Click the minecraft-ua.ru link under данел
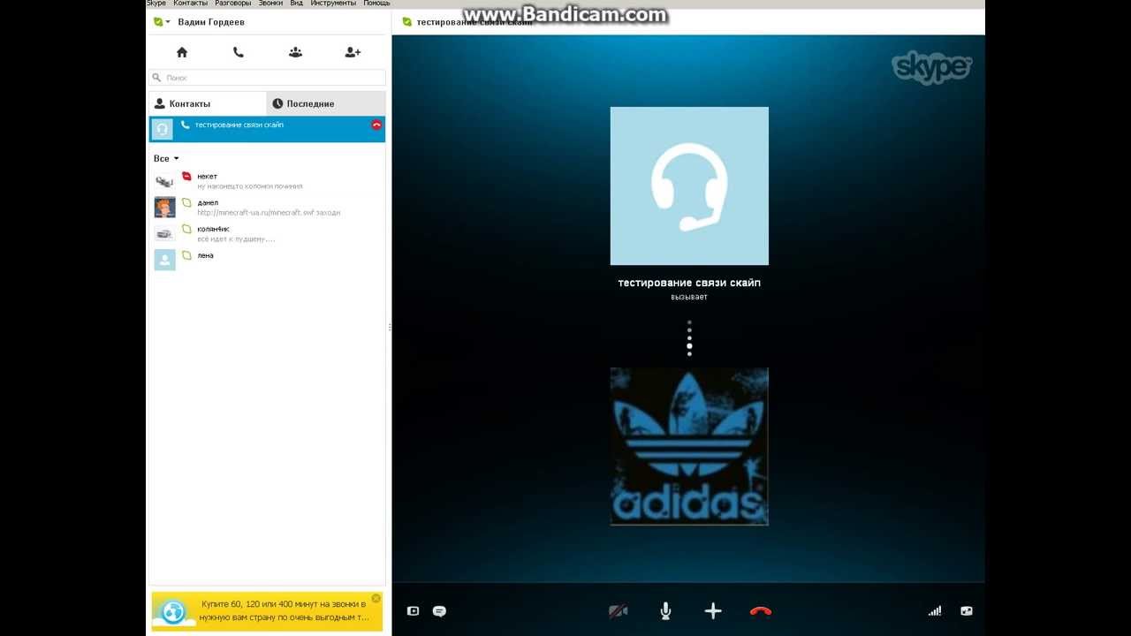Image resolution: width=1131 pixels, height=636 pixels. pyautogui.click(x=254, y=213)
